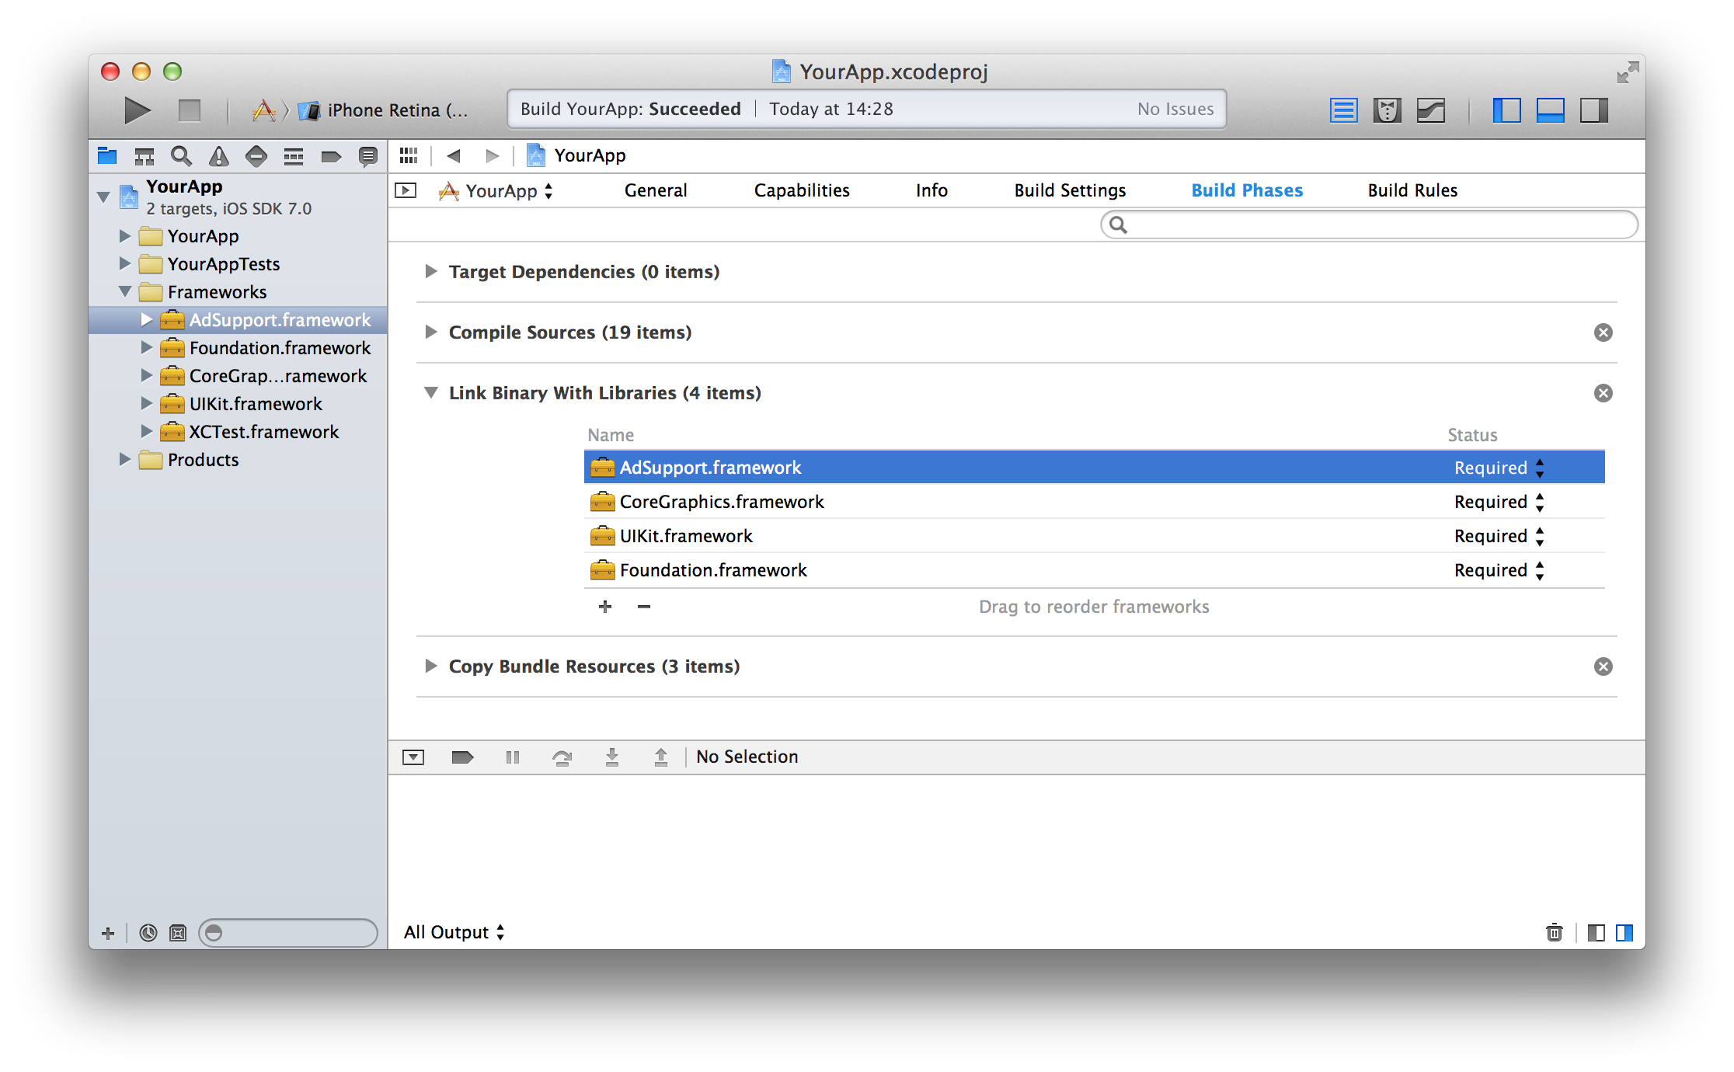This screenshot has height=1072, width=1734.
Task: Add a framework with the plus button
Action: [605, 606]
